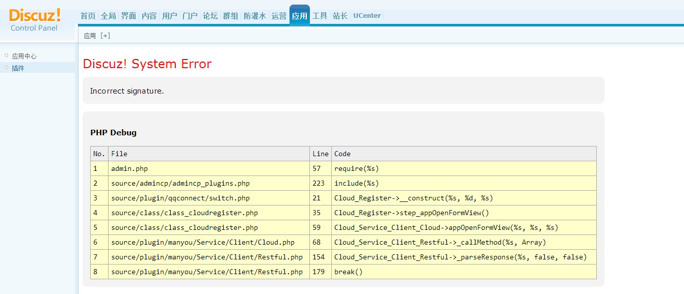This screenshot has width=684, height=294.
Task: Switch to the 界面 tab
Action: 128,16
